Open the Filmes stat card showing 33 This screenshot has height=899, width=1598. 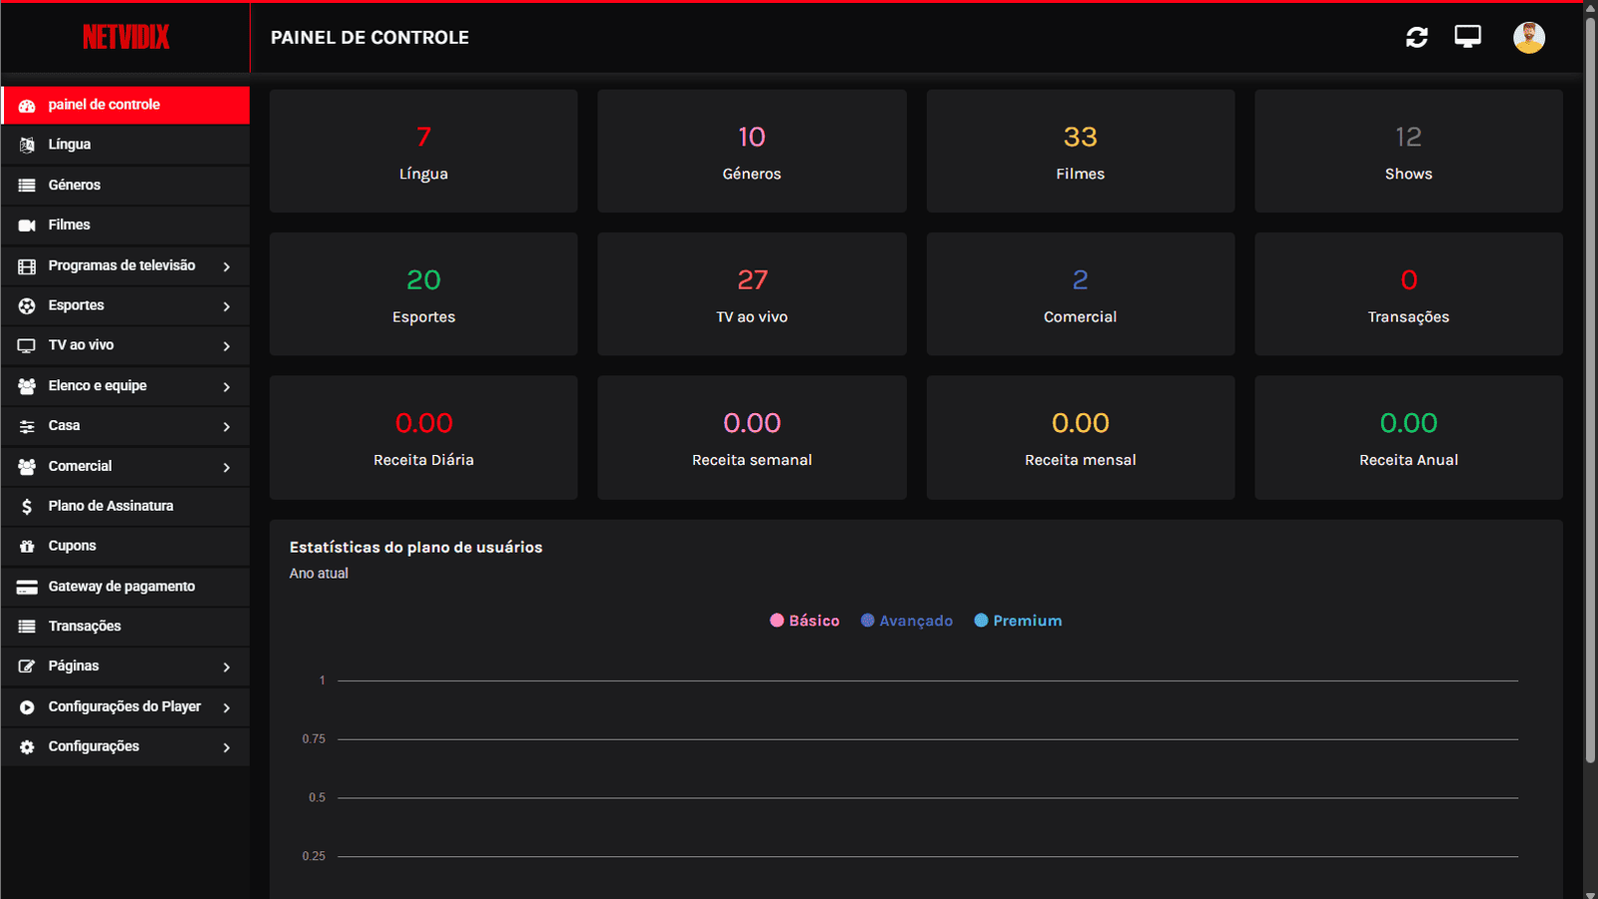[1080, 151]
